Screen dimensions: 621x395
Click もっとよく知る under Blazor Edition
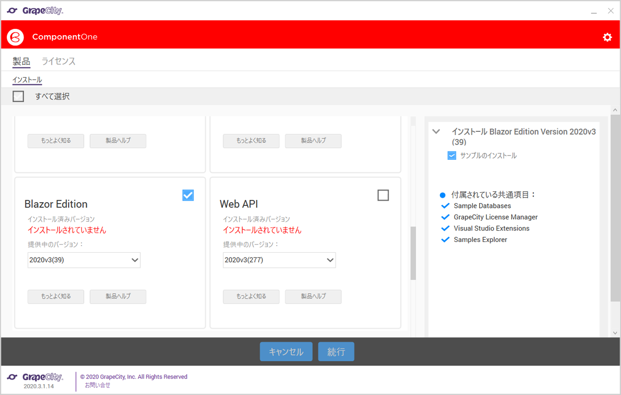coord(56,297)
